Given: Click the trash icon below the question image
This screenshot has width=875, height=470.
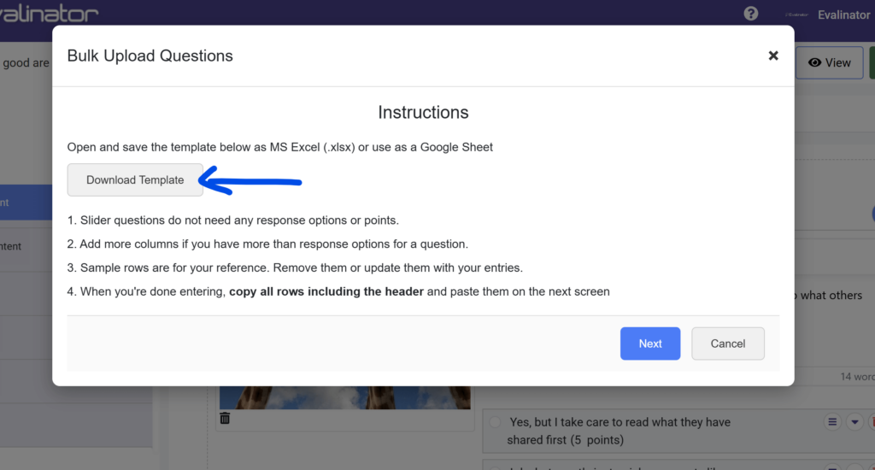Looking at the screenshot, I should click(225, 418).
